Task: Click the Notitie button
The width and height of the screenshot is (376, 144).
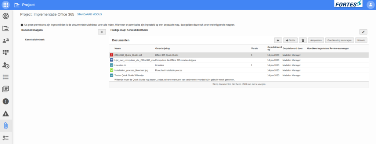Action: point(290,40)
